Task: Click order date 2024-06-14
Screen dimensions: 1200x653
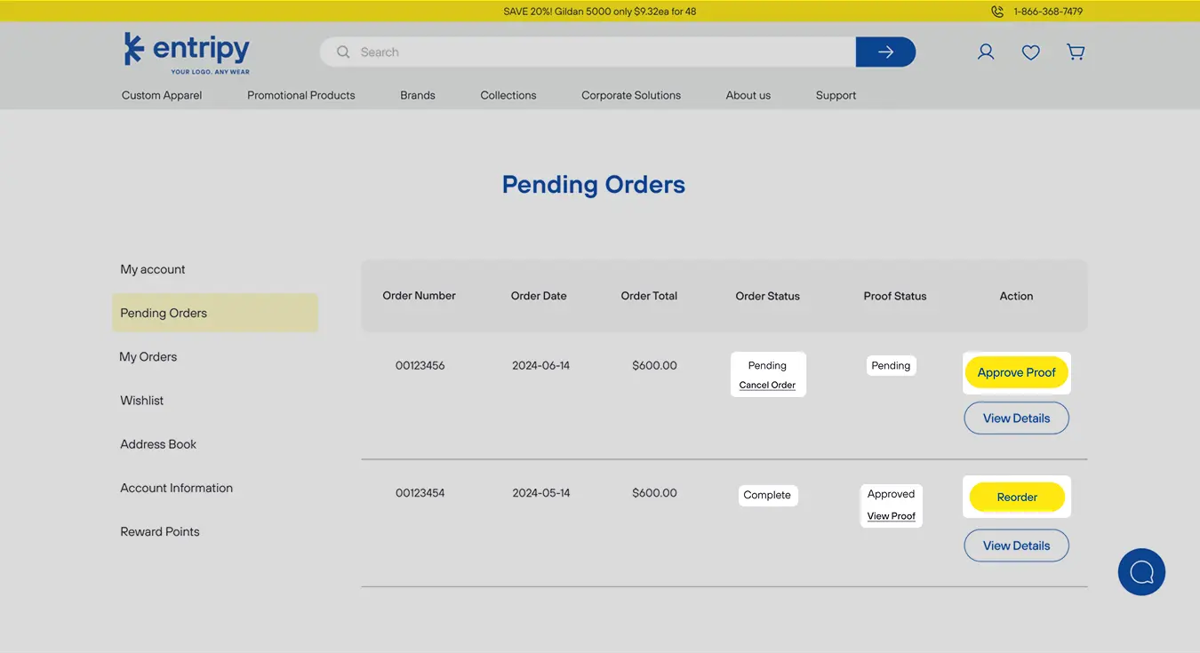Action: click(541, 365)
